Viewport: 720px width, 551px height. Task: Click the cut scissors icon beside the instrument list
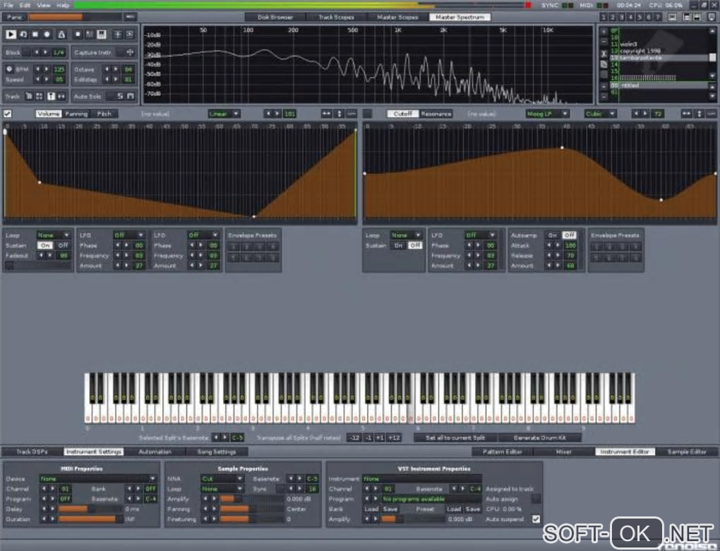pos(604,54)
